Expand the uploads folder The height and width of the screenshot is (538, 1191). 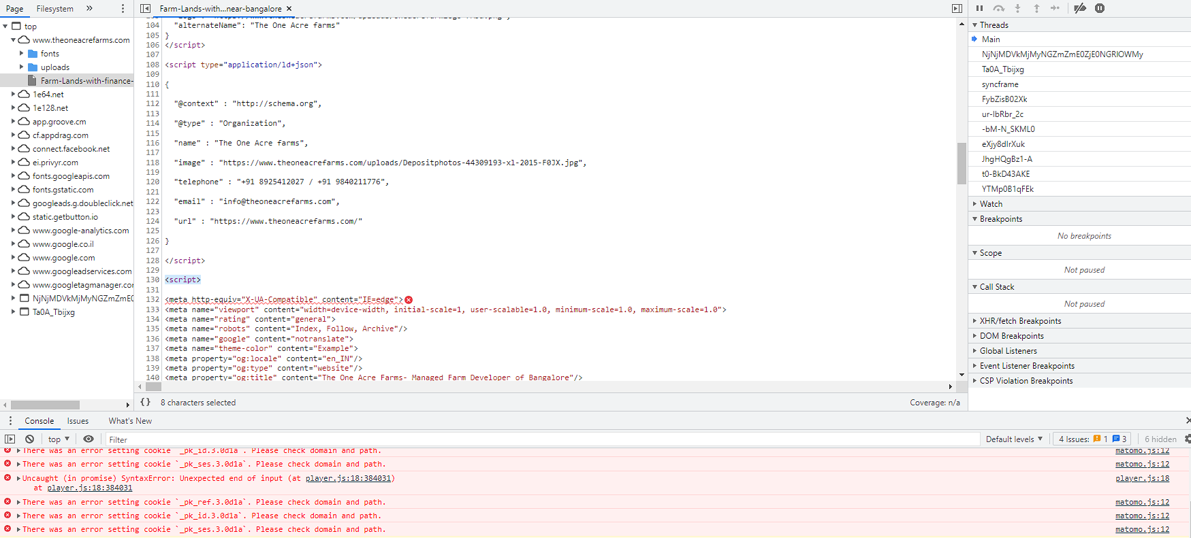tap(21, 67)
